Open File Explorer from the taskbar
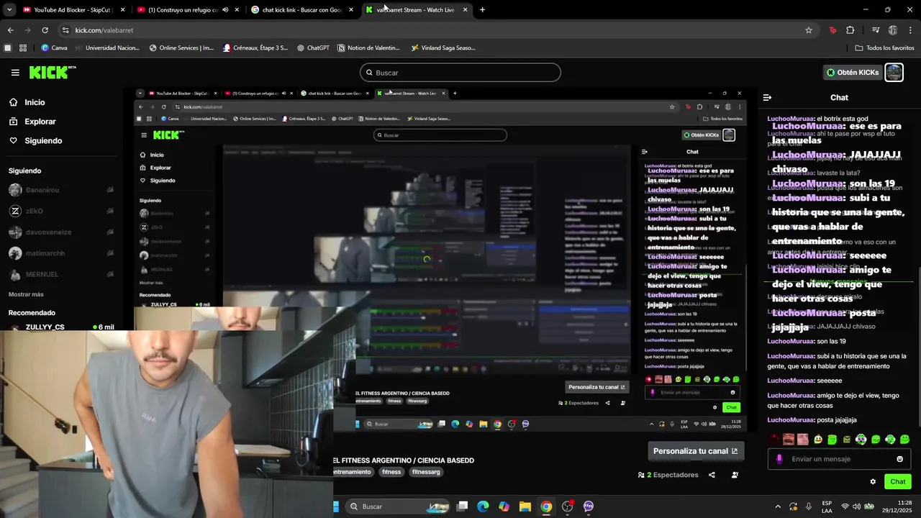 point(525,506)
